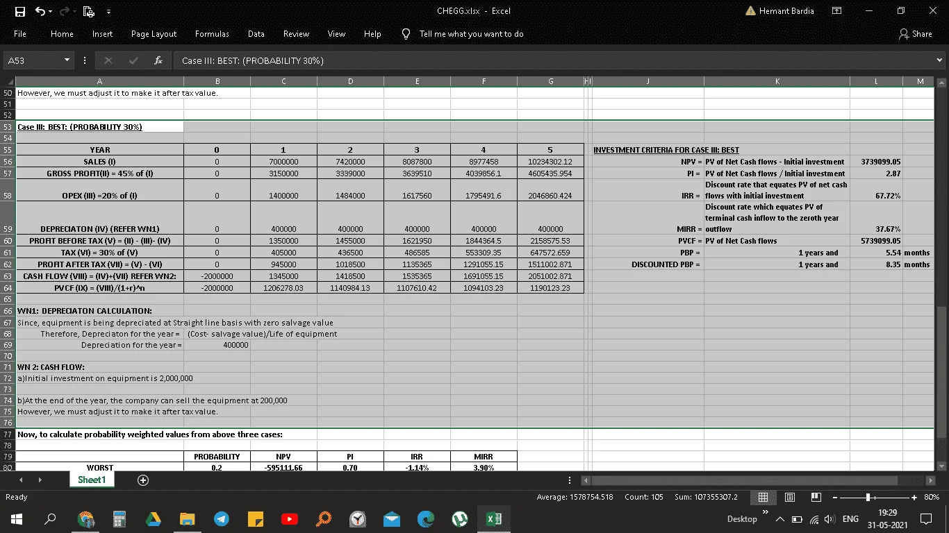Open the Sheet1 tab
The image size is (949, 533).
click(x=92, y=480)
